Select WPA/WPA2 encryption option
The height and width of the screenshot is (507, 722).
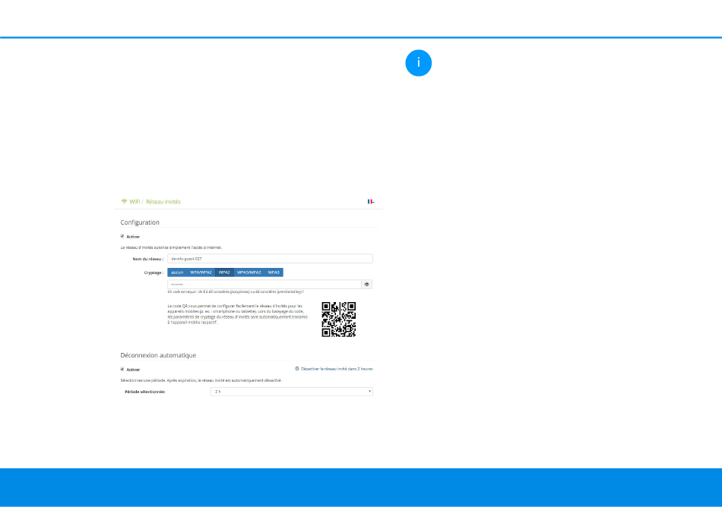[201, 272]
